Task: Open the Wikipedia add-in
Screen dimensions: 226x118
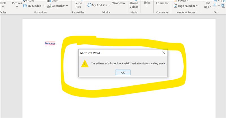Action: pyautogui.click(x=119, y=3)
